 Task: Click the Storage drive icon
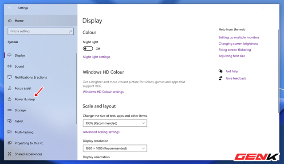[10, 110]
